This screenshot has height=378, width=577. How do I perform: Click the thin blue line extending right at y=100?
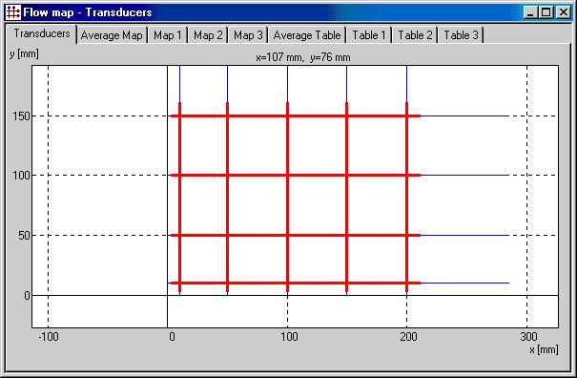(465, 175)
